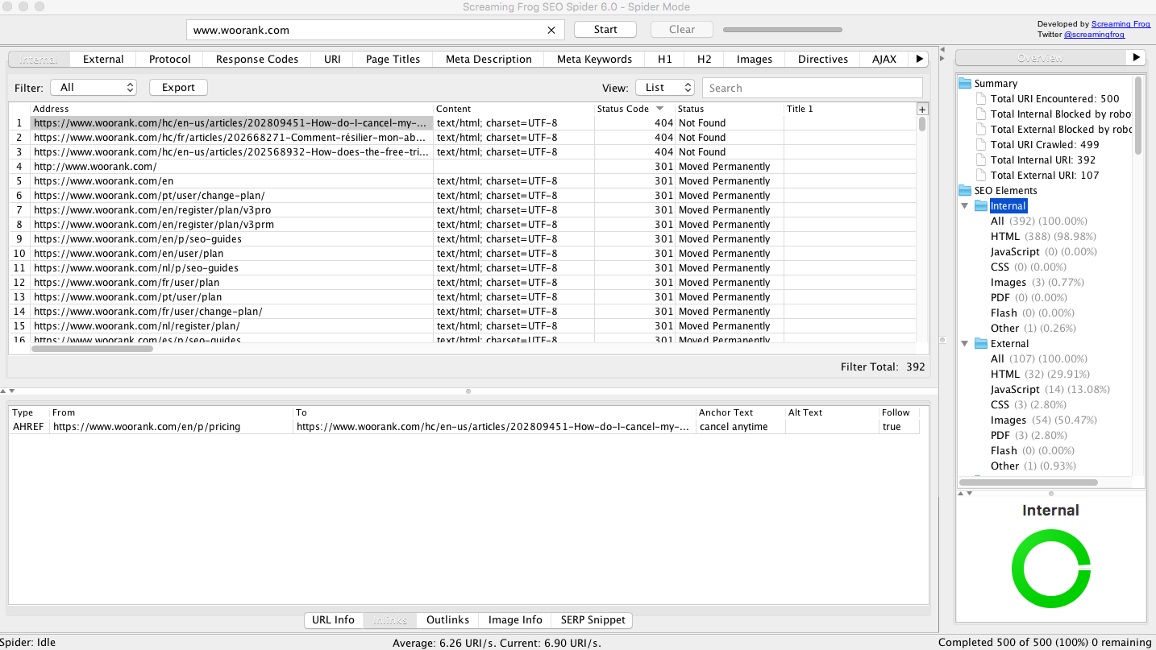Open the View dropdown

tap(665, 87)
